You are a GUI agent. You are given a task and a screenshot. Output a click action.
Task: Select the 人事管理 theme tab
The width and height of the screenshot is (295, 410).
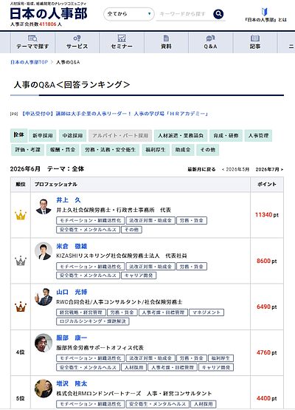pos(258,135)
